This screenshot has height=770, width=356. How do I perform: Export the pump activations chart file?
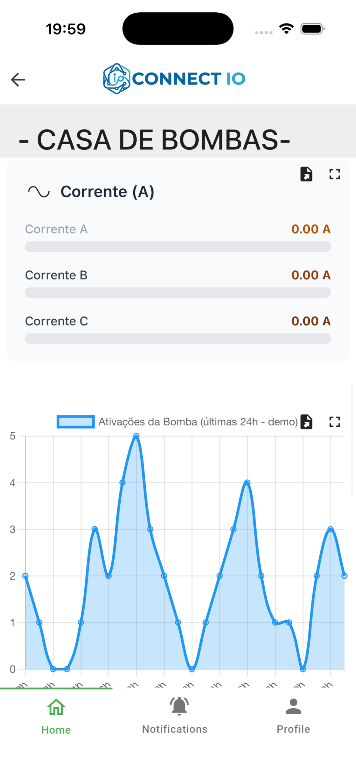click(x=306, y=422)
